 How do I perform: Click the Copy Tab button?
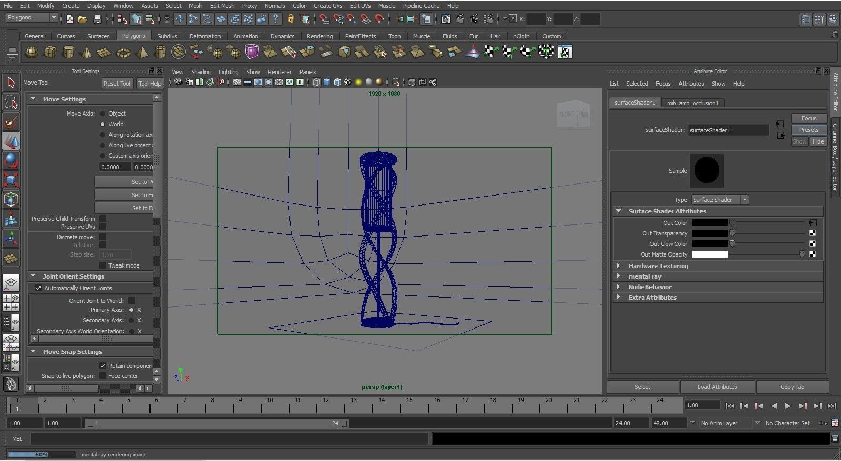792,387
